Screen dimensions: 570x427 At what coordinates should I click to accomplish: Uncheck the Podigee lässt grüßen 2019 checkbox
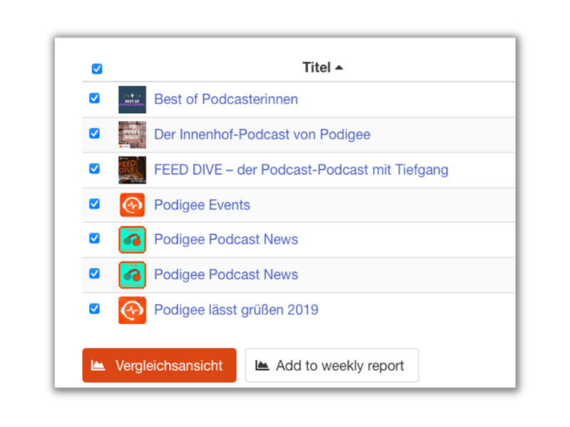pos(95,309)
